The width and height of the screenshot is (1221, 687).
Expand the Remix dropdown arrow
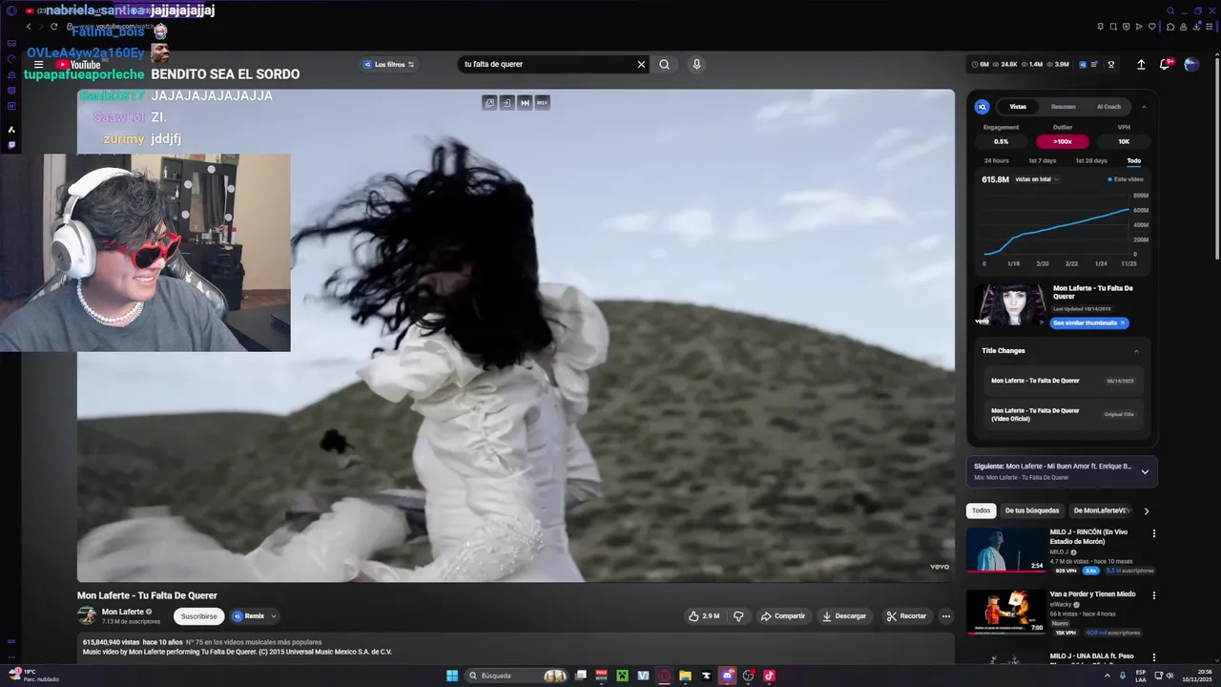click(x=274, y=616)
